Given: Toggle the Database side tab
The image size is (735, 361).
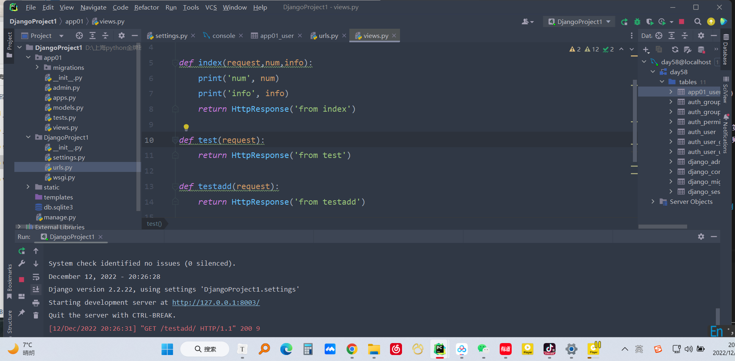Looking at the screenshot, I should point(726,49).
